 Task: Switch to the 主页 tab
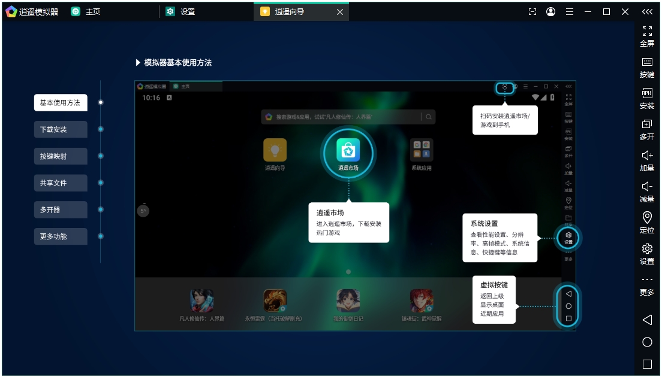86,11
